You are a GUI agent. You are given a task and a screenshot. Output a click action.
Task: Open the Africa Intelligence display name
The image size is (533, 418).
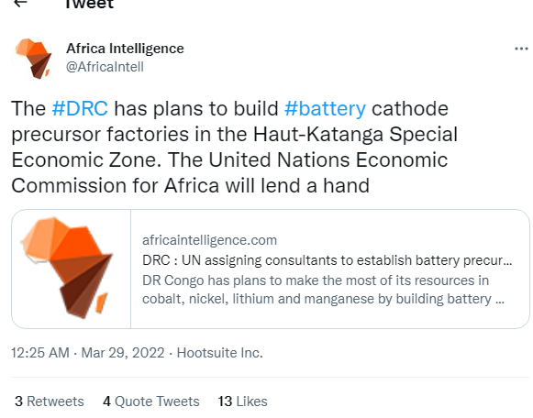click(x=125, y=49)
